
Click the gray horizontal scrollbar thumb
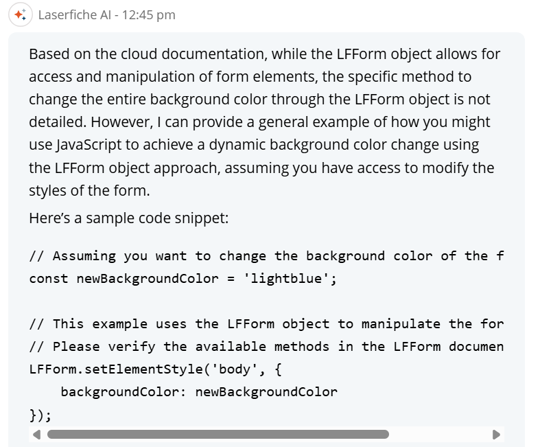[218, 434]
